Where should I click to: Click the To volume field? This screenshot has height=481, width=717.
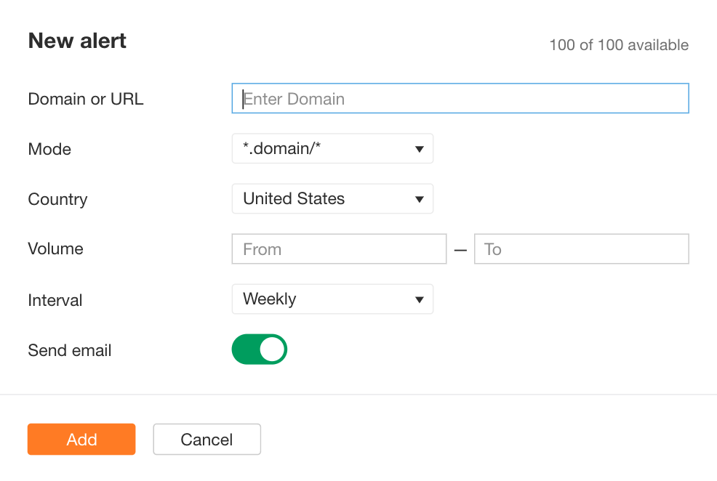click(x=581, y=248)
